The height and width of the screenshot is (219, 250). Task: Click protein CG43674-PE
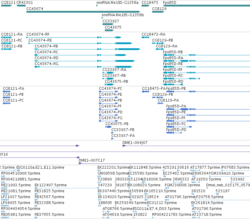(110, 94)
